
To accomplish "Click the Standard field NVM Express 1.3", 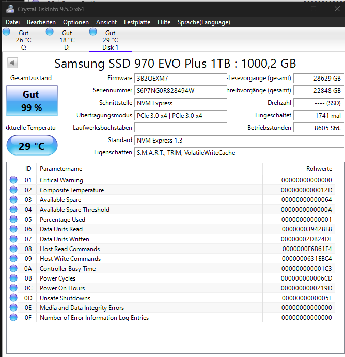I will click(x=240, y=140).
